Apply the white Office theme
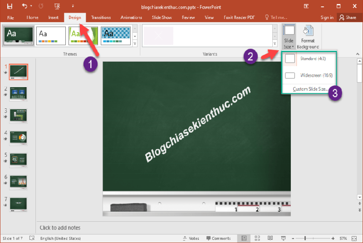Viewport: 363px width, 243px height. [x=51, y=36]
